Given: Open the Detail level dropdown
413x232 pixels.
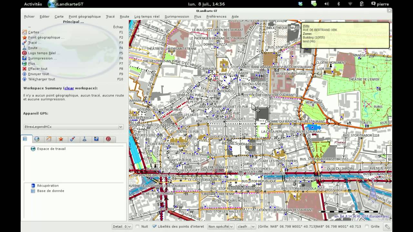Looking at the screenshot, I should coord(122,227).
